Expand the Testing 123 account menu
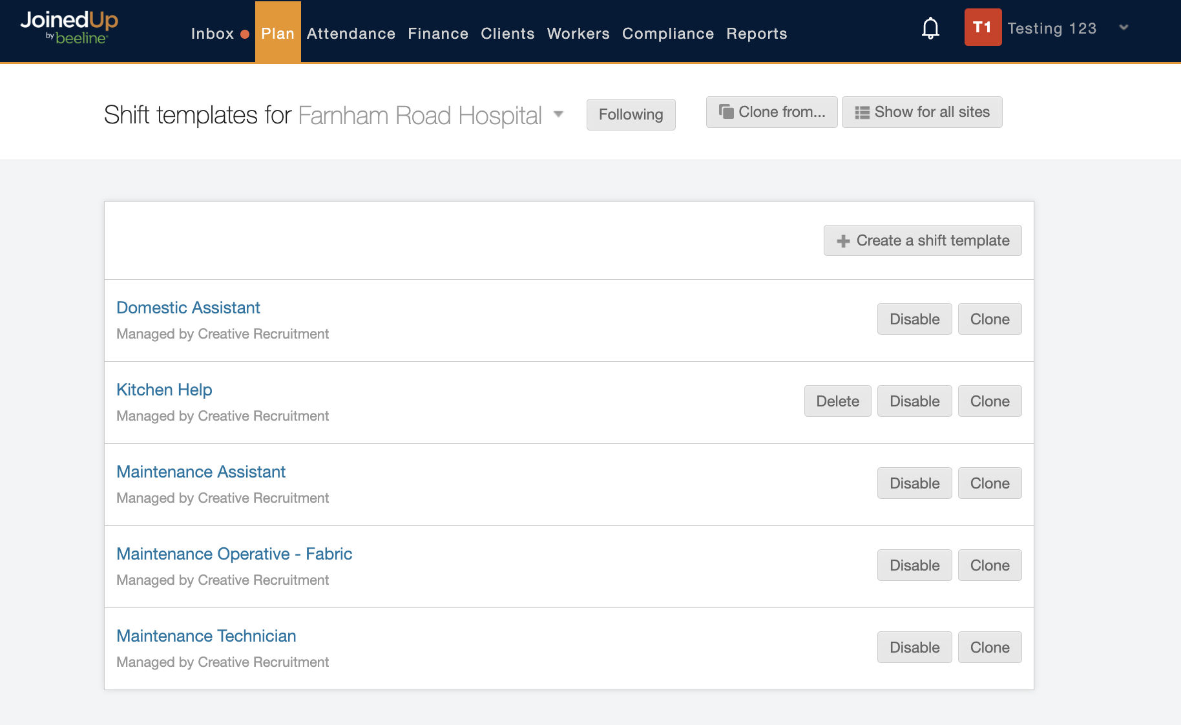The width and height of the screenshot is (1181, 725). [1124, 28]
